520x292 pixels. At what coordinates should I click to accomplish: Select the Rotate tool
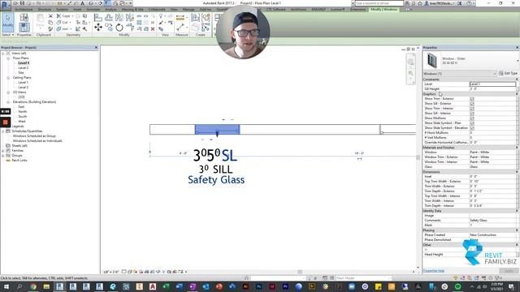click(119, 28)
